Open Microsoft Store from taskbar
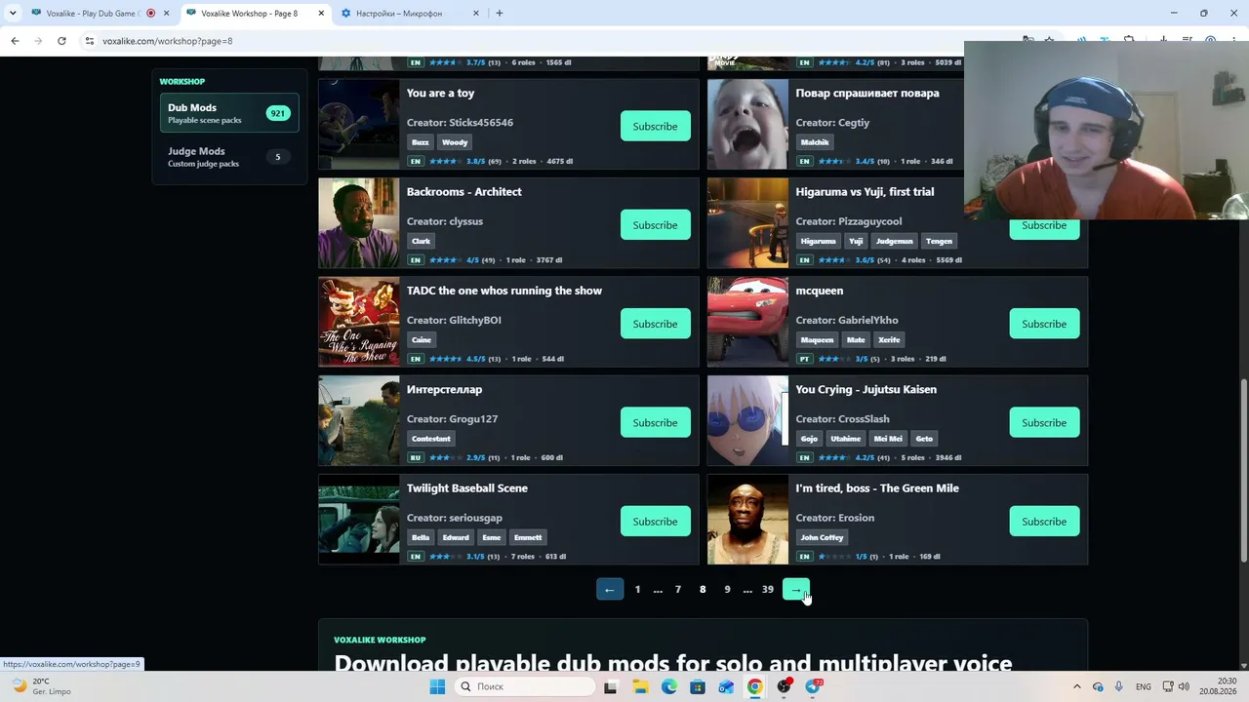Viewport: 1249px width, 702px height. tap(698, 686)
